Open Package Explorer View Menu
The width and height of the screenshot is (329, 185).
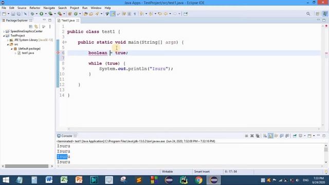tap(50, 27)
